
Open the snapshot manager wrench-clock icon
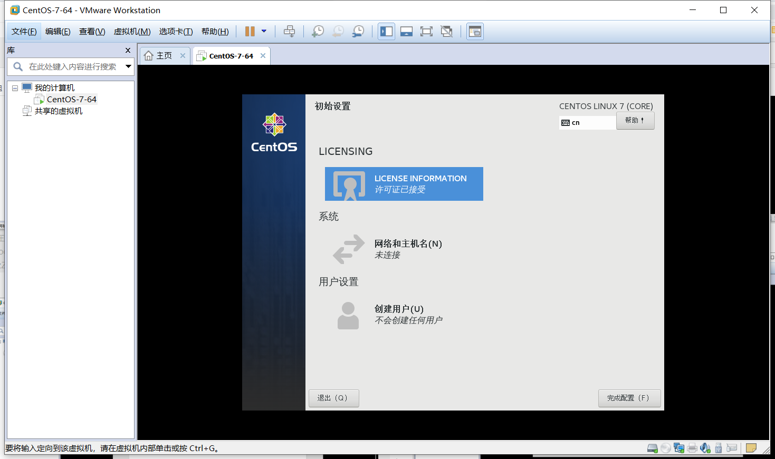click(x=358, y=32)
